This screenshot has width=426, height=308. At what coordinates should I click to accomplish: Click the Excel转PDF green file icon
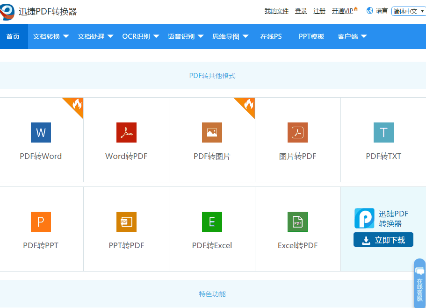[x=297, y=222]
